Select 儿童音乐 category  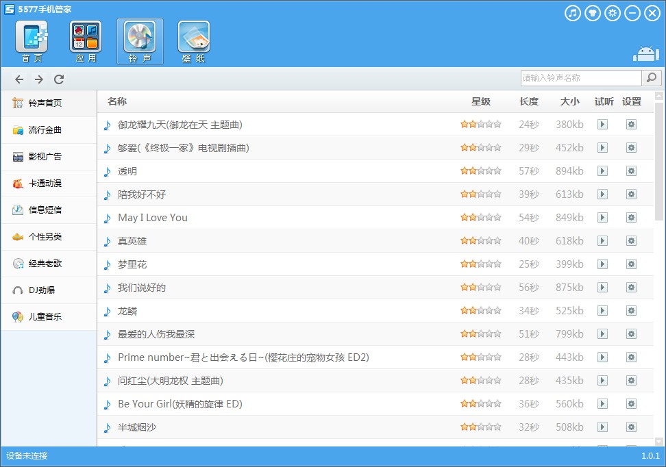pyautogui.click(x=49, y=317)
